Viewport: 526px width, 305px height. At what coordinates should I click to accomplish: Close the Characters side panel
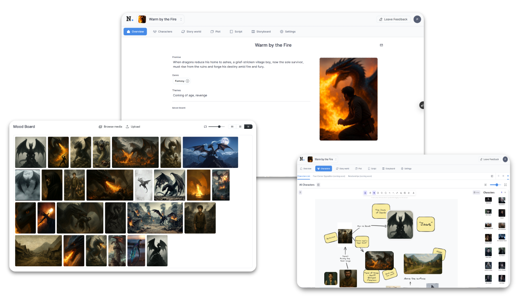coord(505,192)
